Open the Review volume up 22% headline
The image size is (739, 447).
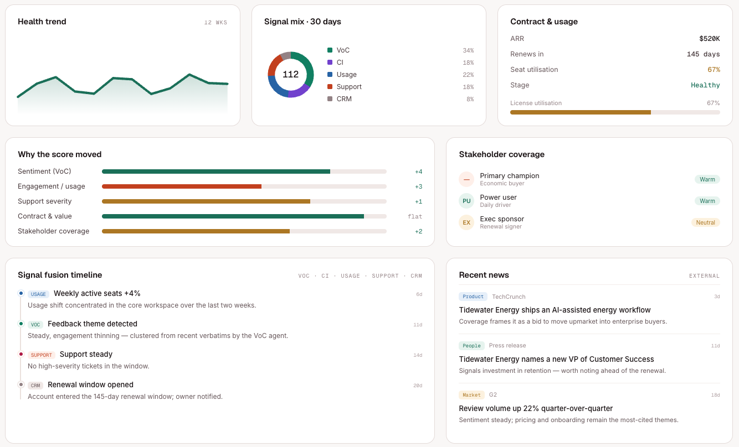pos(536,409)
